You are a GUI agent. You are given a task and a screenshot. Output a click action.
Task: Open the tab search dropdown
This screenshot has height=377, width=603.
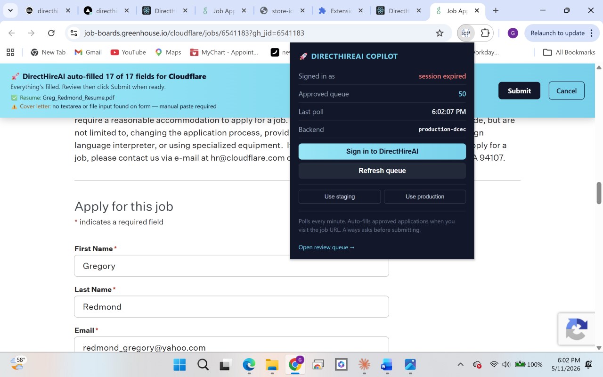[x=10, y=10]
